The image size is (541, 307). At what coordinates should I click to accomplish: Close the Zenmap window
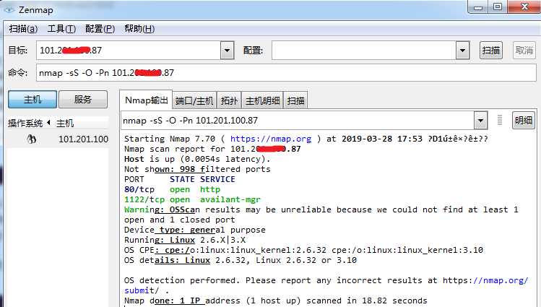524,7
